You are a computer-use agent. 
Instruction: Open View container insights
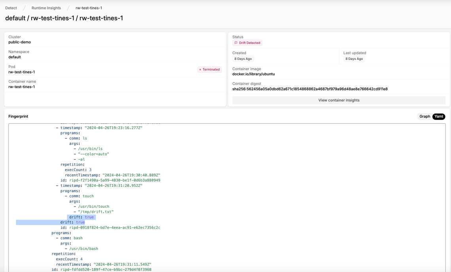pyautogui.click(x=339, y=100)
